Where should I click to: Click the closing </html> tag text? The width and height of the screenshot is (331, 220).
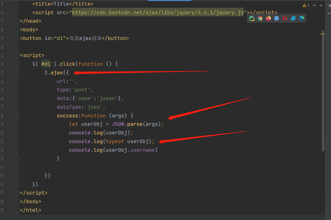pyautogui.click(x=31, y=210)
